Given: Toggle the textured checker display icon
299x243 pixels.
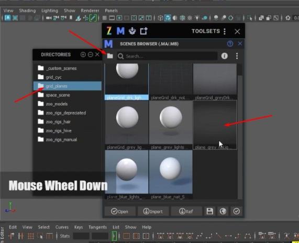Looking at the screenshot, I should click(x=190, y=18).
